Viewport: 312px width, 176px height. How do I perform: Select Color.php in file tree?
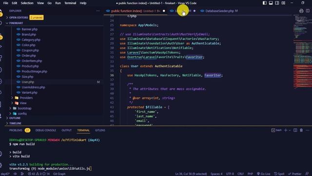pyautogui.click(x=28, y=45)
